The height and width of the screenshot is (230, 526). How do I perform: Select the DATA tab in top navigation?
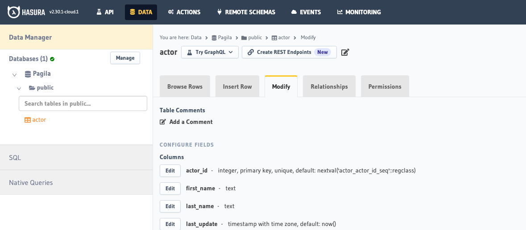tap(141, 12)
